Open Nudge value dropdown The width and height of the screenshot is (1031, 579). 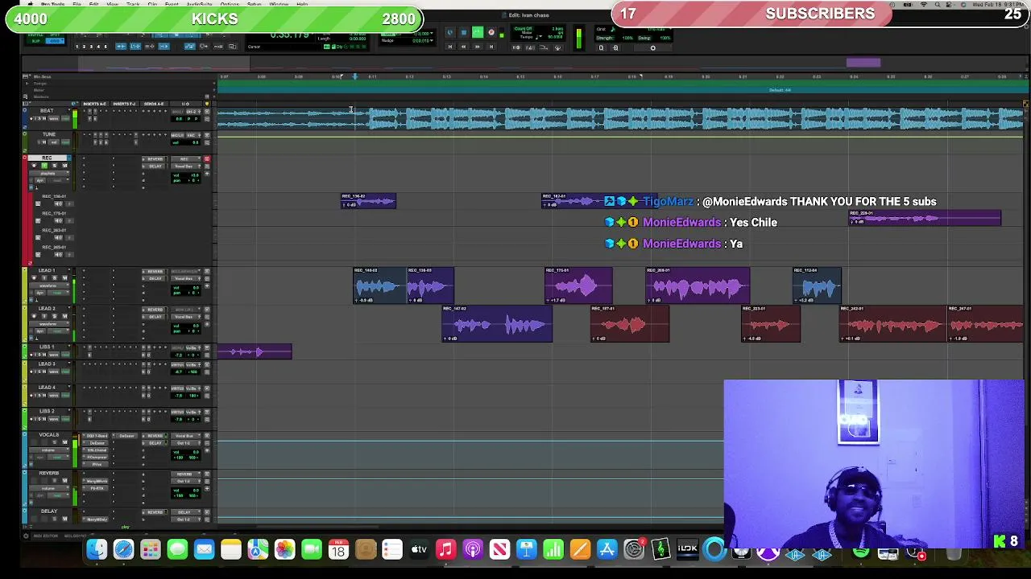(432, 40)
